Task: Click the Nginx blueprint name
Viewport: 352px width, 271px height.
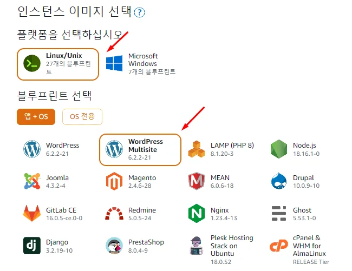Action: coord(219,210)
